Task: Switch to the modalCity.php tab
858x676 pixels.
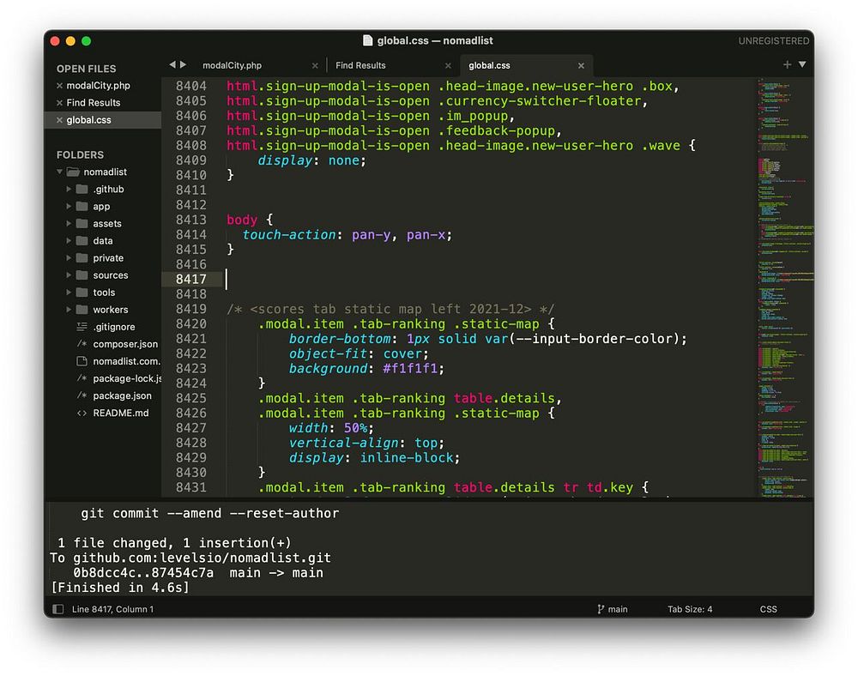Action: click(x=232, y=66)
